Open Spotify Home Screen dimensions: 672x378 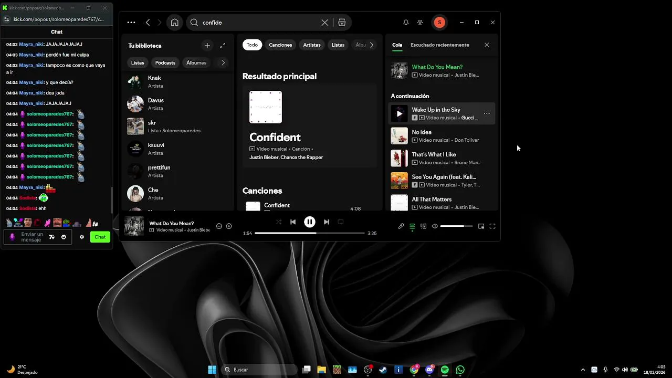coord(174,23)
